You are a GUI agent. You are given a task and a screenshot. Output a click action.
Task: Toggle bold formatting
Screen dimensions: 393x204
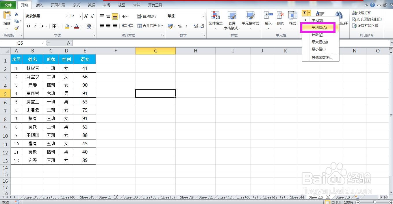[x=28, y=26]
